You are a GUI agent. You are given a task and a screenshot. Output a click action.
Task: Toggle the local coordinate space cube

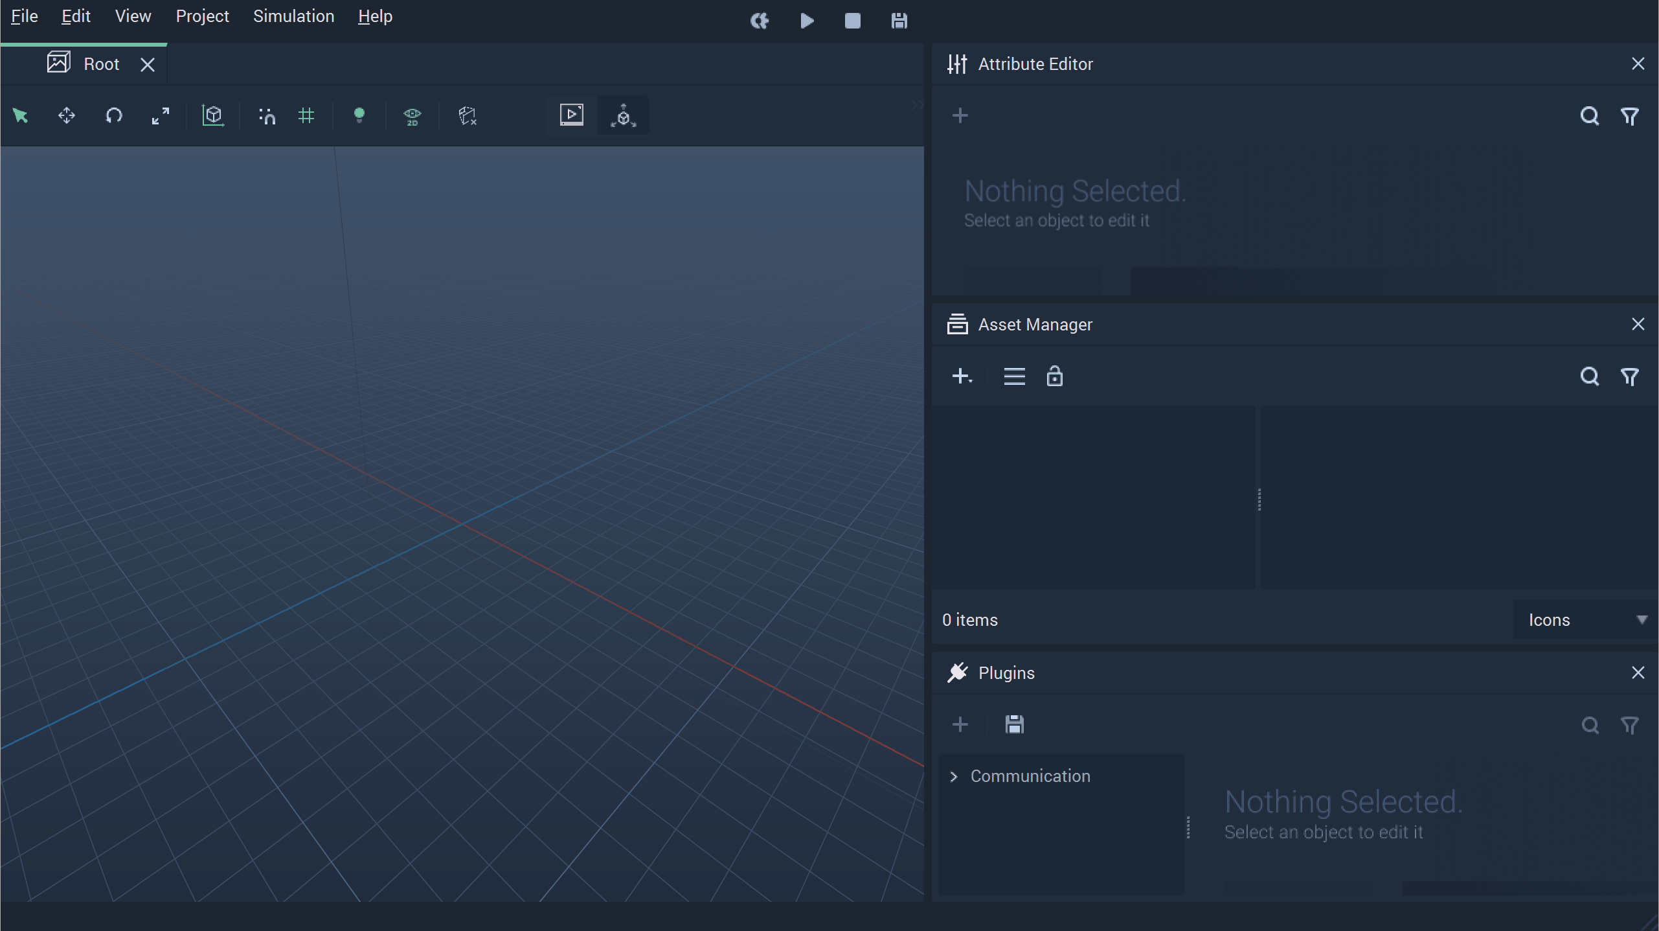pyautogui.click(x=213, y=116)
